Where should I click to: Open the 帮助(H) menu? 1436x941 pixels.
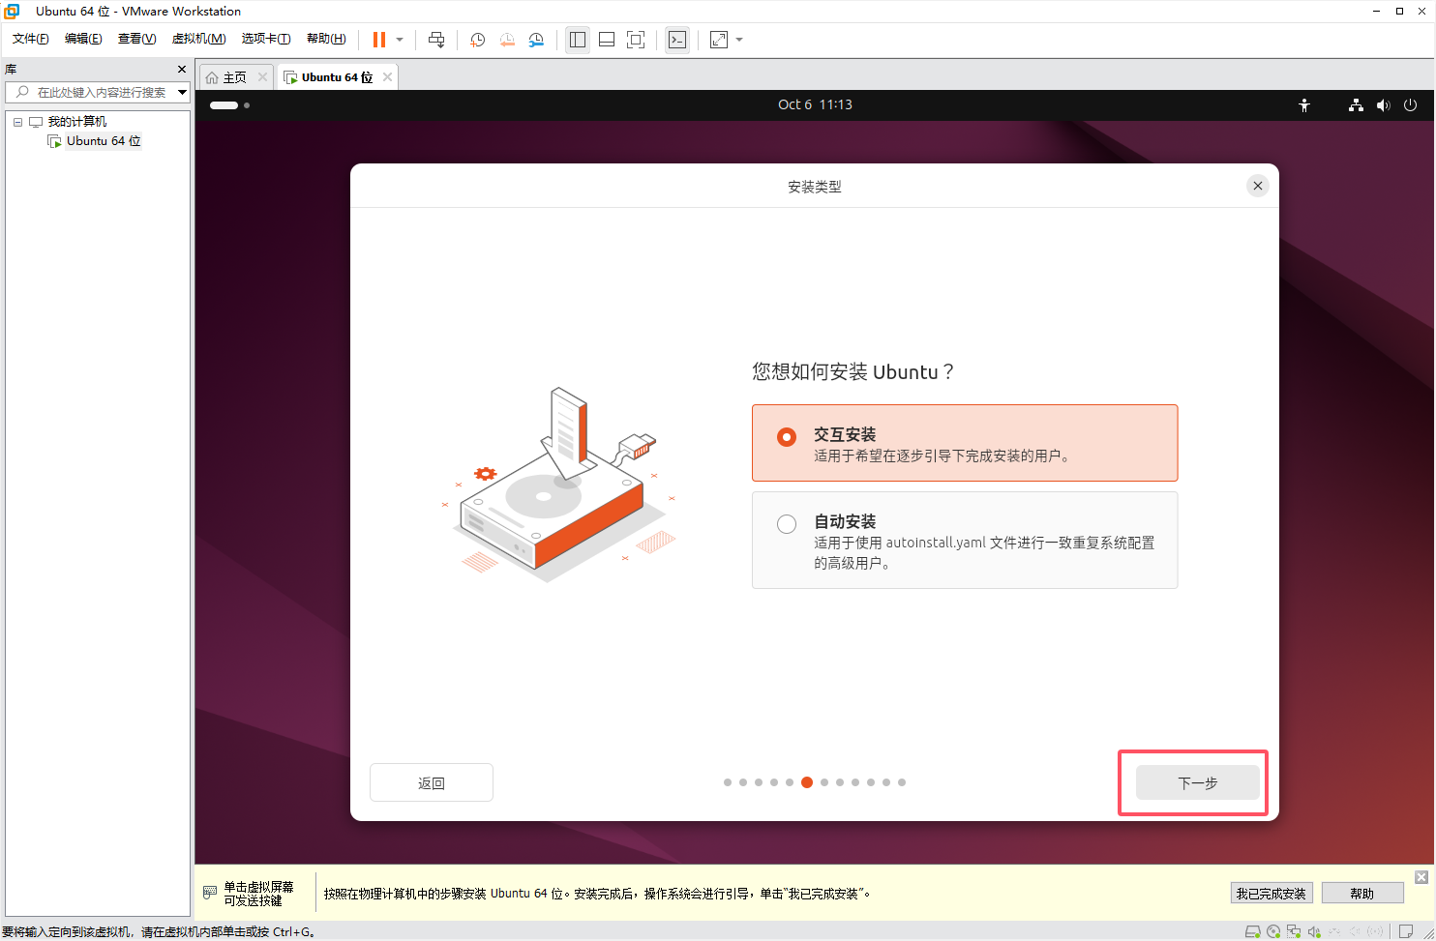pos(326,39)
